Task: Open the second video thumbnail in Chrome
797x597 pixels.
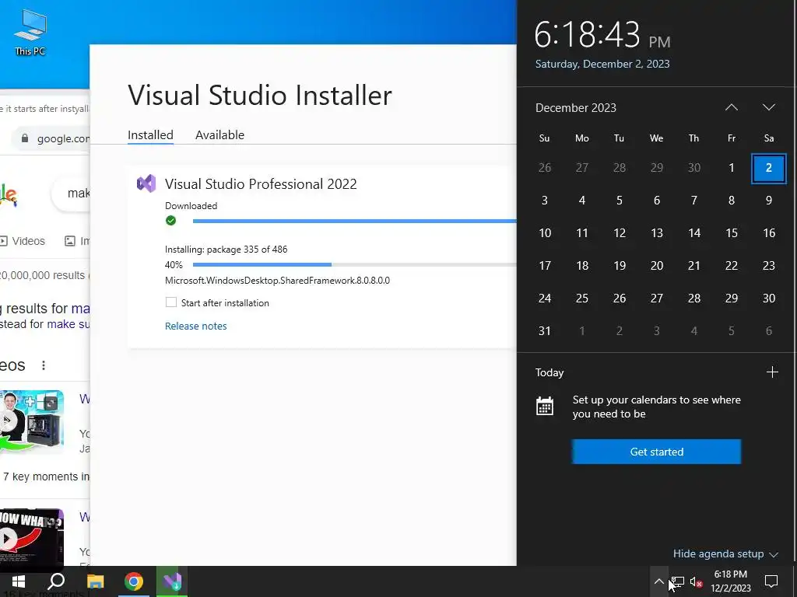Action: point(31,538)
